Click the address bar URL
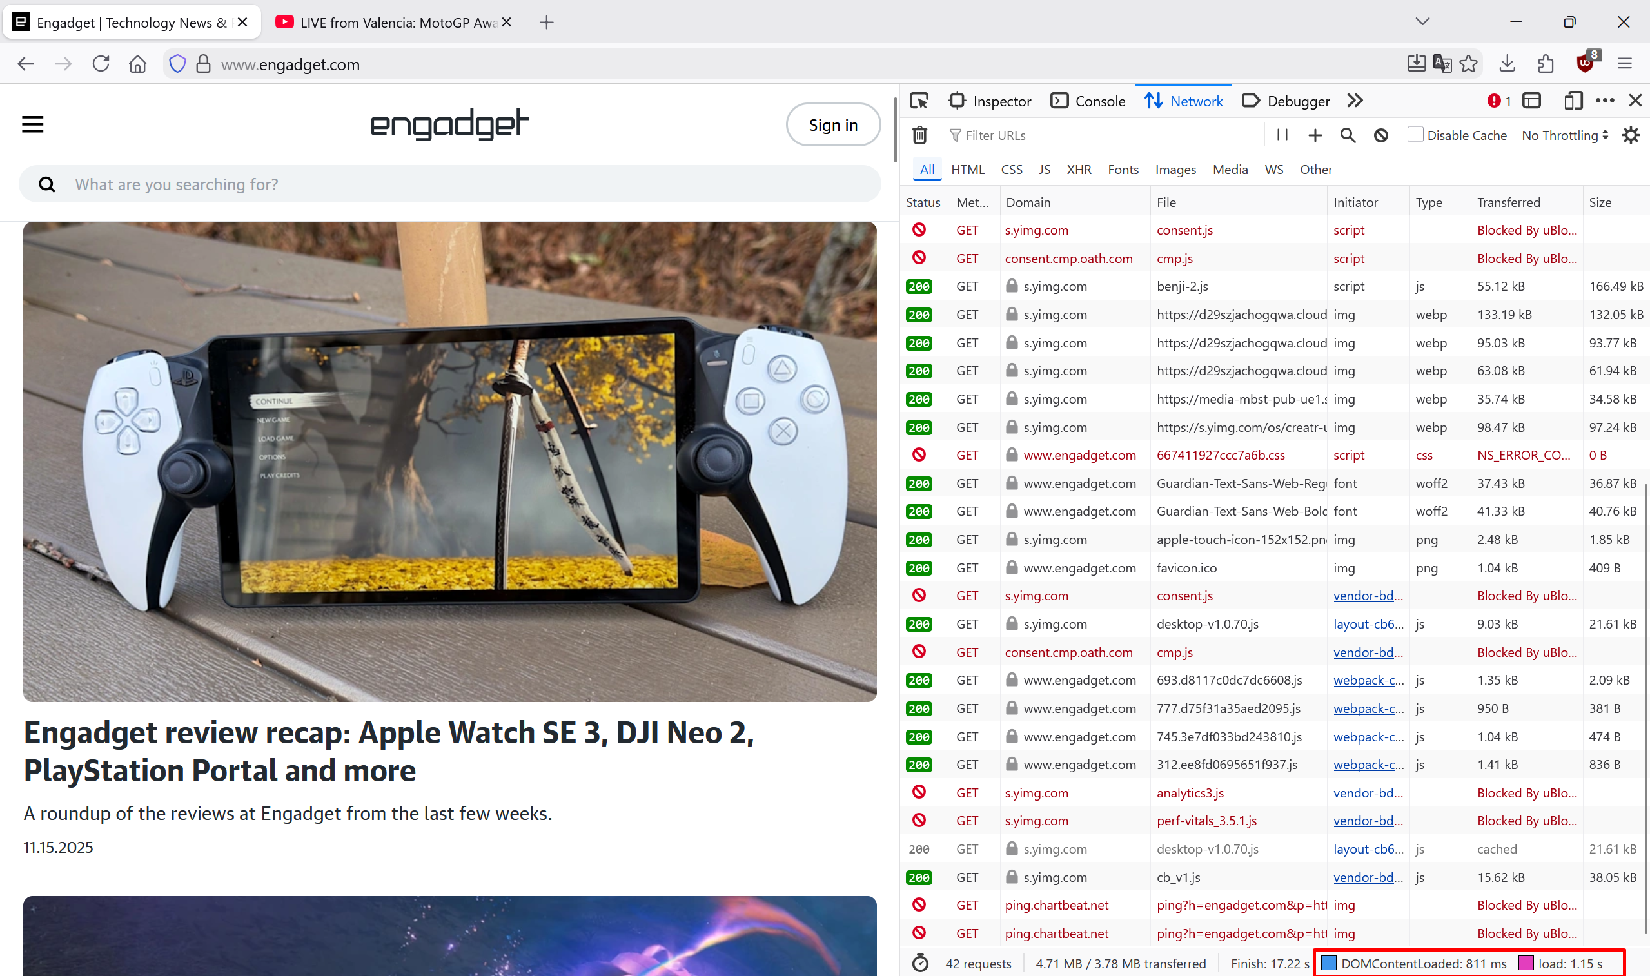The height and width of the screenshot is (976, 1650). click(x=290, y=64)
